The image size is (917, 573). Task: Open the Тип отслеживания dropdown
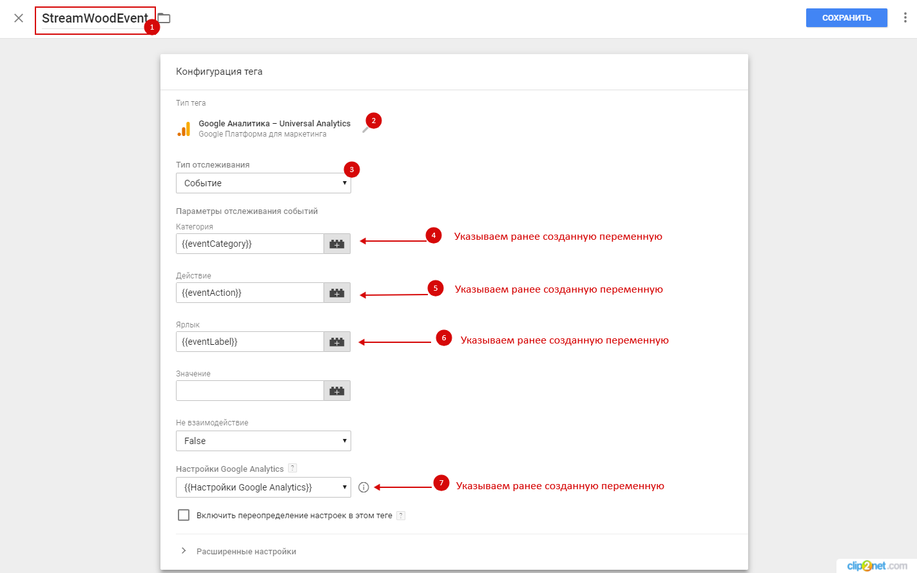coord(264,183)
